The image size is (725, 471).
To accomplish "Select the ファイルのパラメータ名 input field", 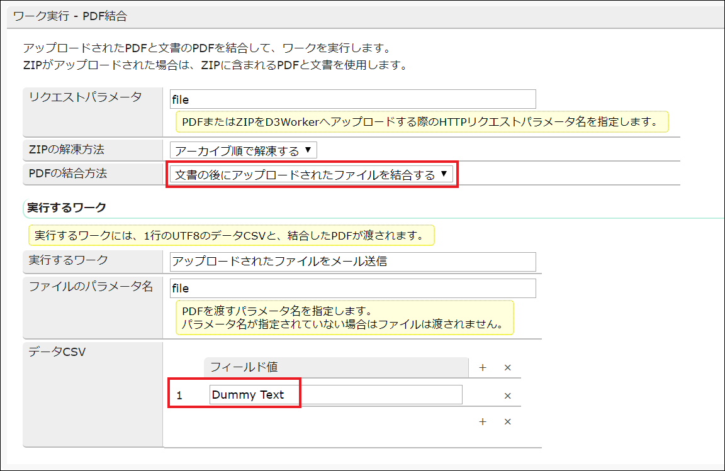I will 352,288.
